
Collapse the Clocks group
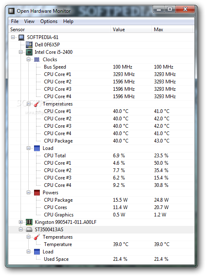pos(28,60)
